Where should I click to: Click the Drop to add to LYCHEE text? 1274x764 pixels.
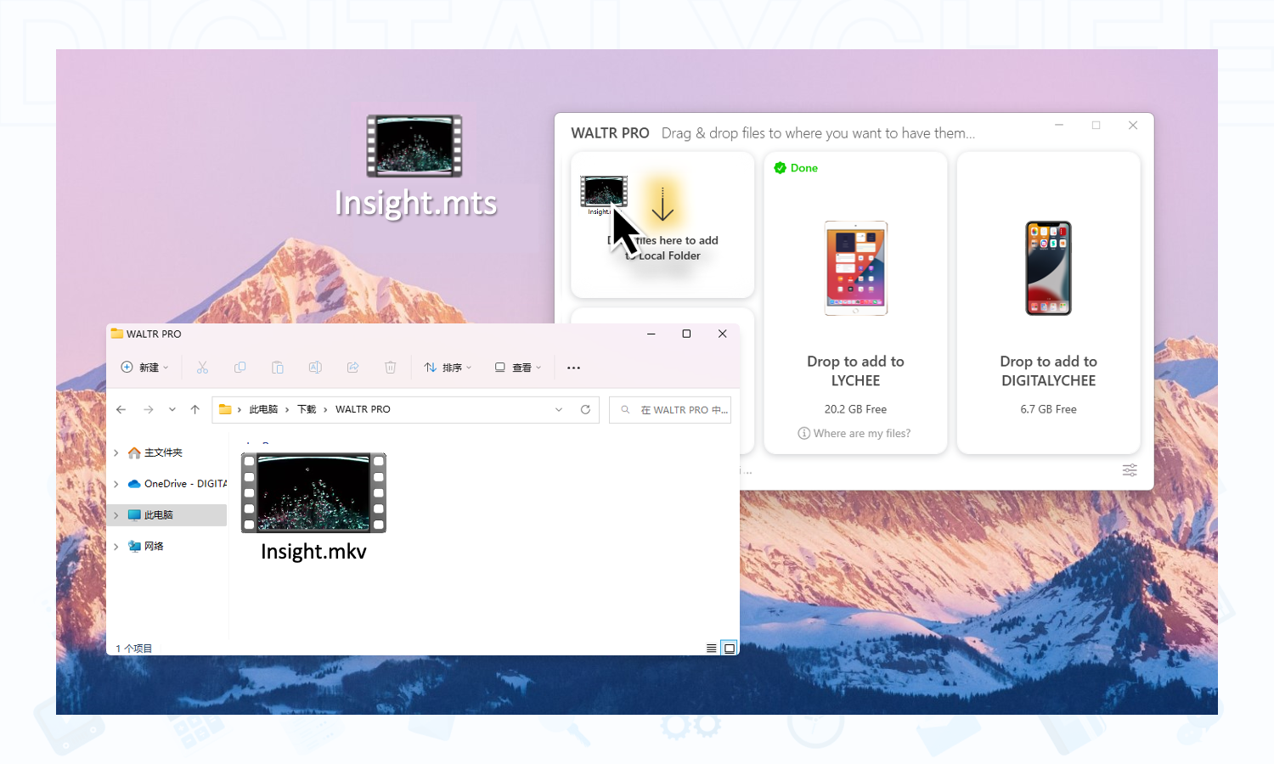(855, 371)
